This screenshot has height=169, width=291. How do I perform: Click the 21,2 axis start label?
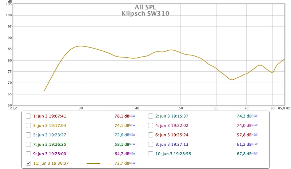[x=13, y=108]
